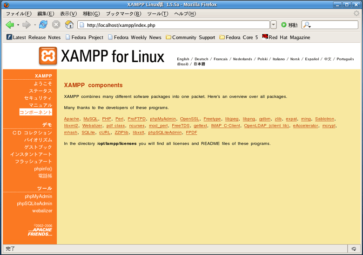
Task: Open バイオリズム demo
Action: click(x=38, y=140)
